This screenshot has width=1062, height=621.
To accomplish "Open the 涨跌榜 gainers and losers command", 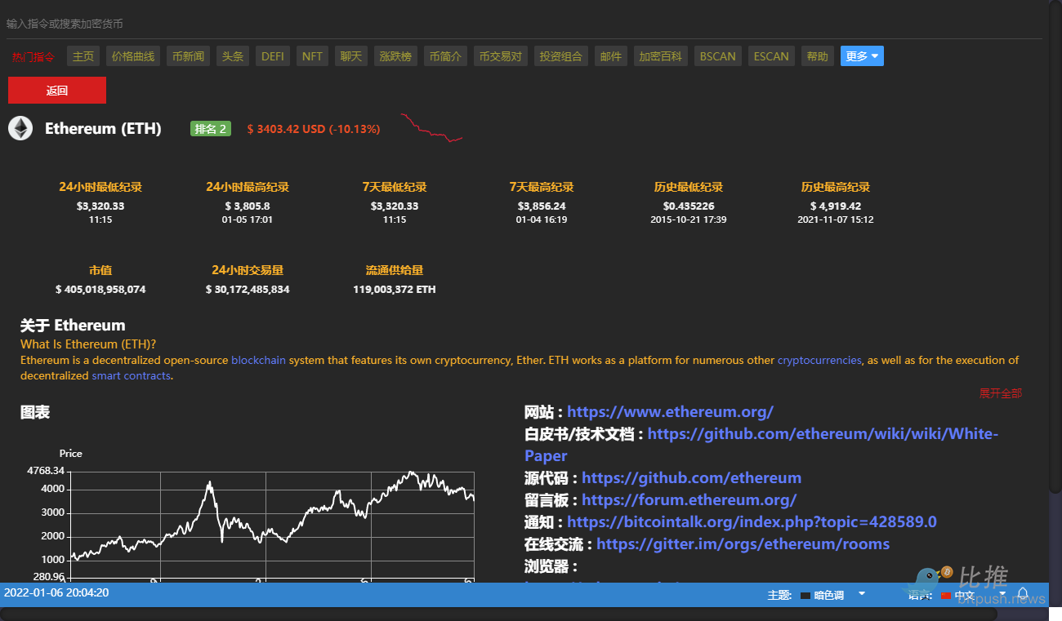I will (396, 56).
